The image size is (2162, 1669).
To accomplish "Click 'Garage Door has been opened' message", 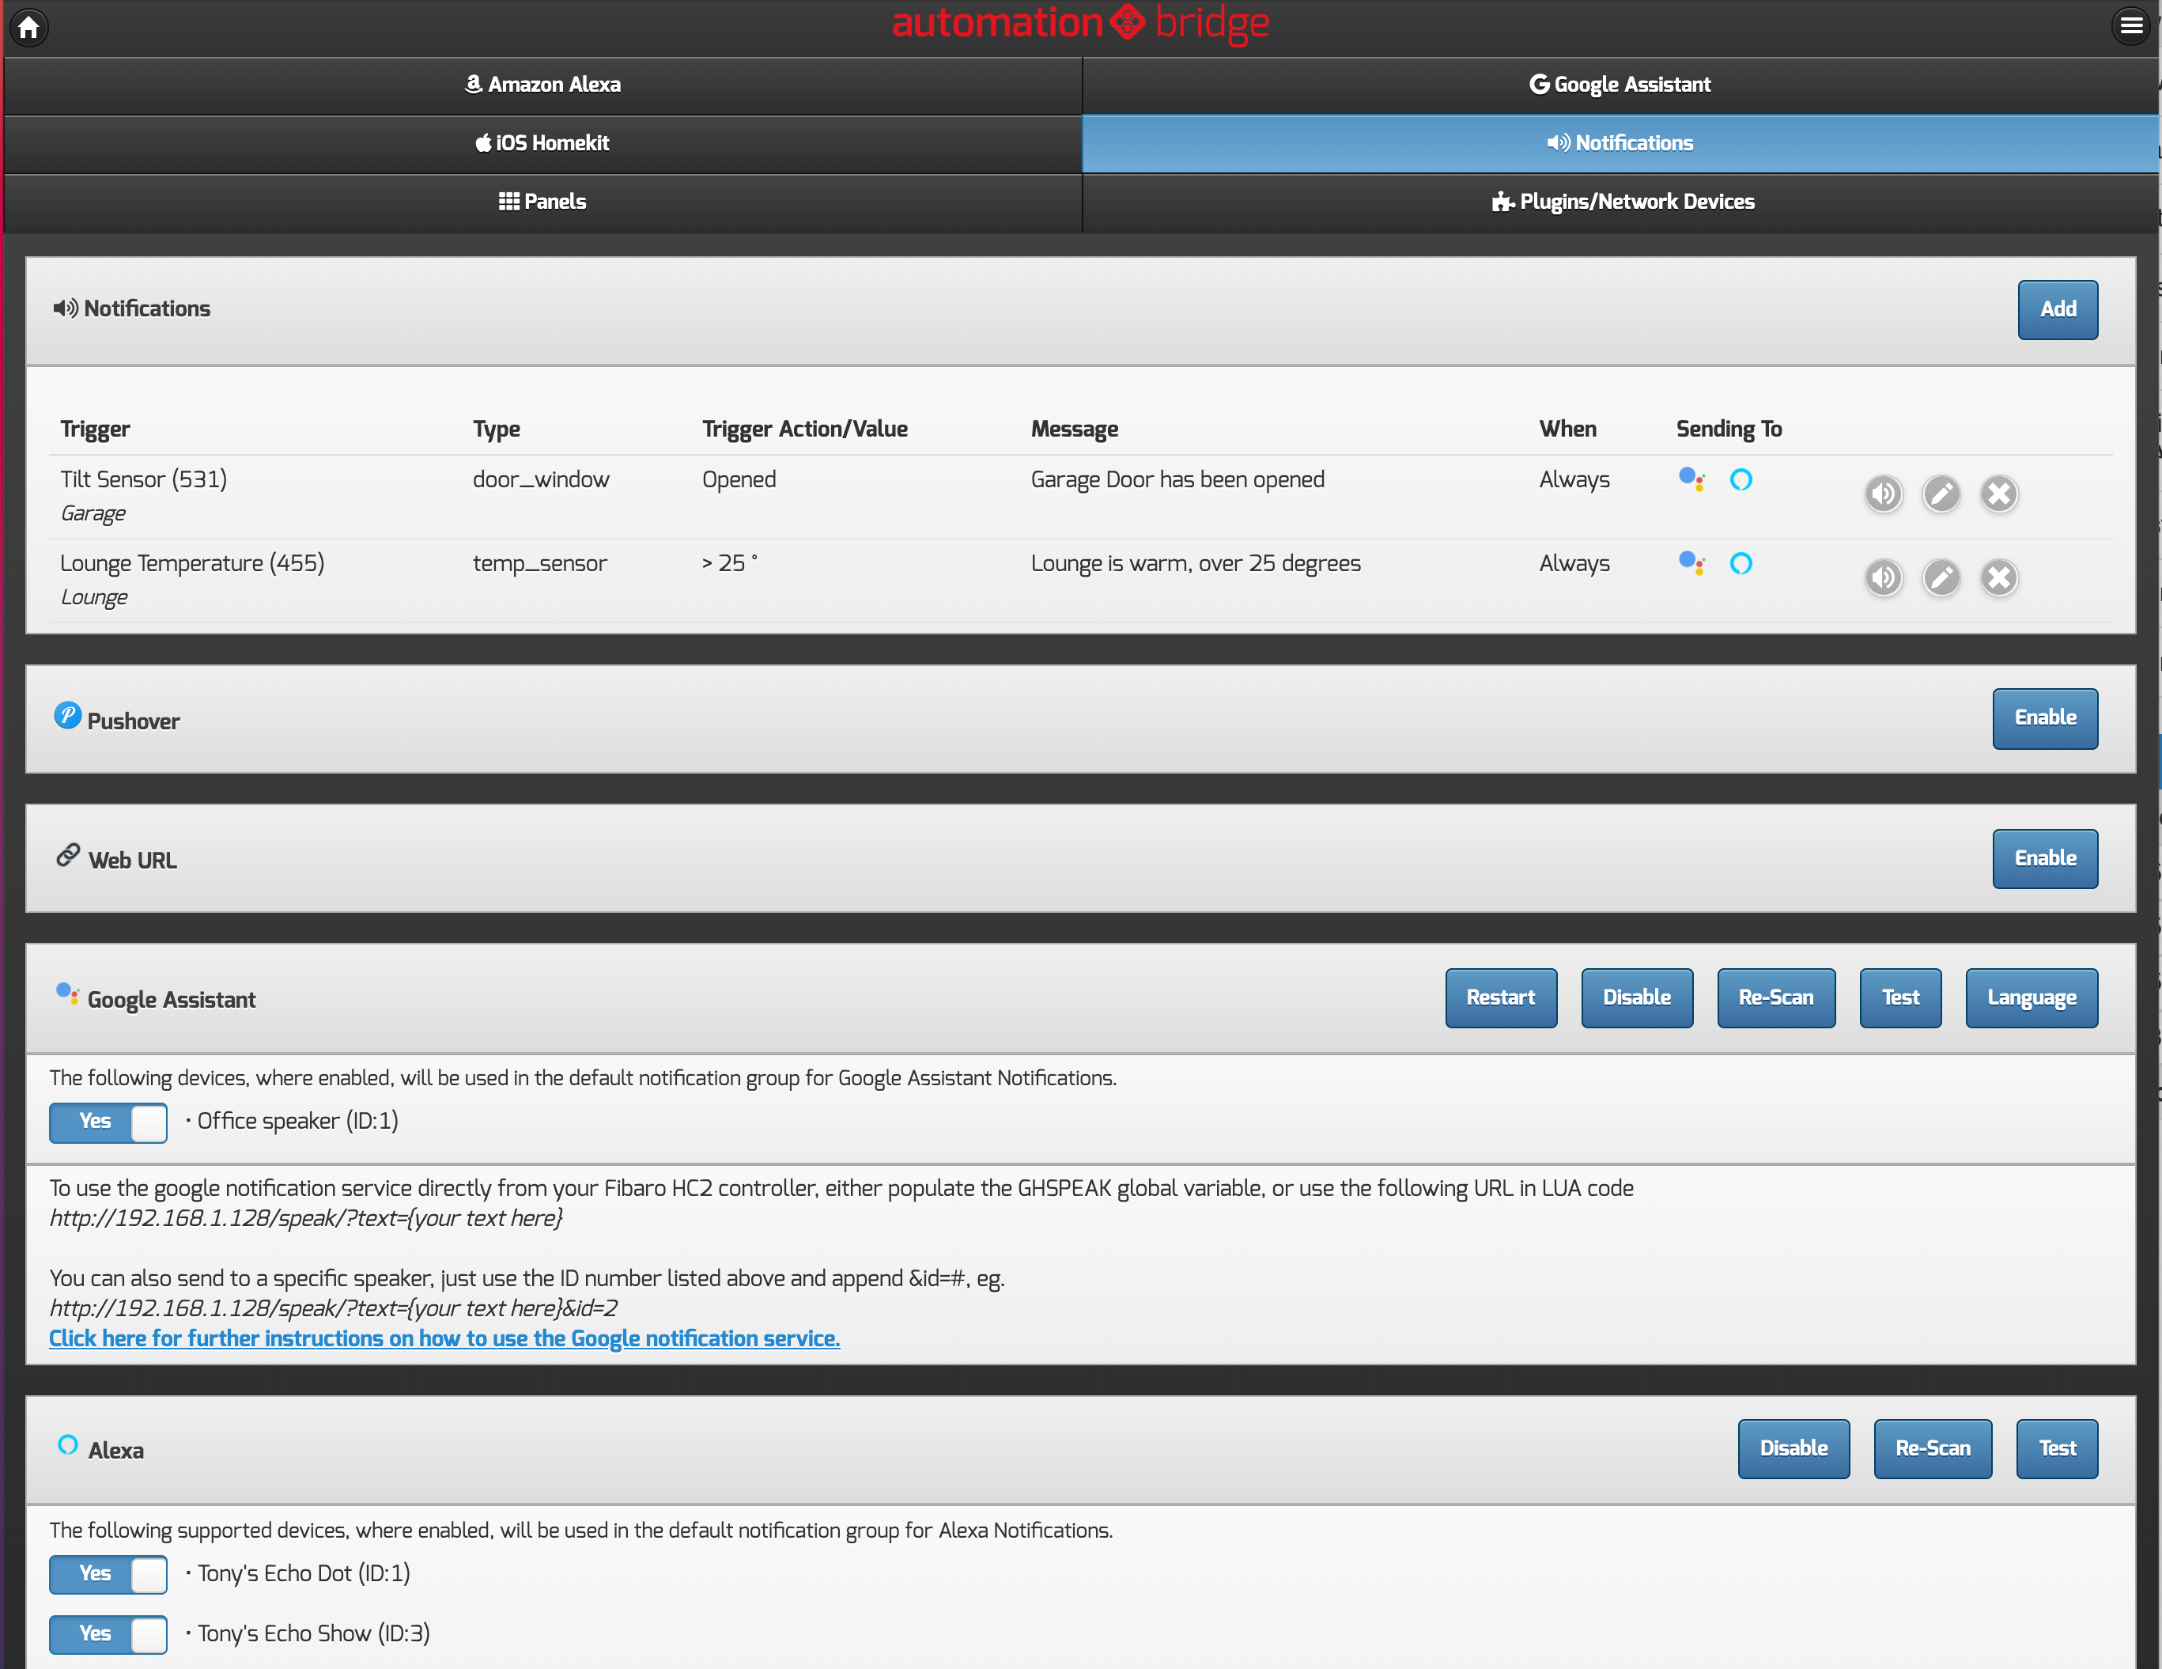I will coord(1177,480).
